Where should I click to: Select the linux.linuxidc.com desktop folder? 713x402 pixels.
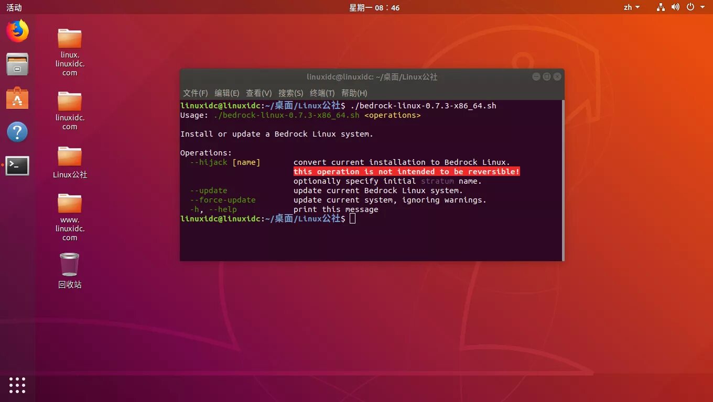[70, 52]
